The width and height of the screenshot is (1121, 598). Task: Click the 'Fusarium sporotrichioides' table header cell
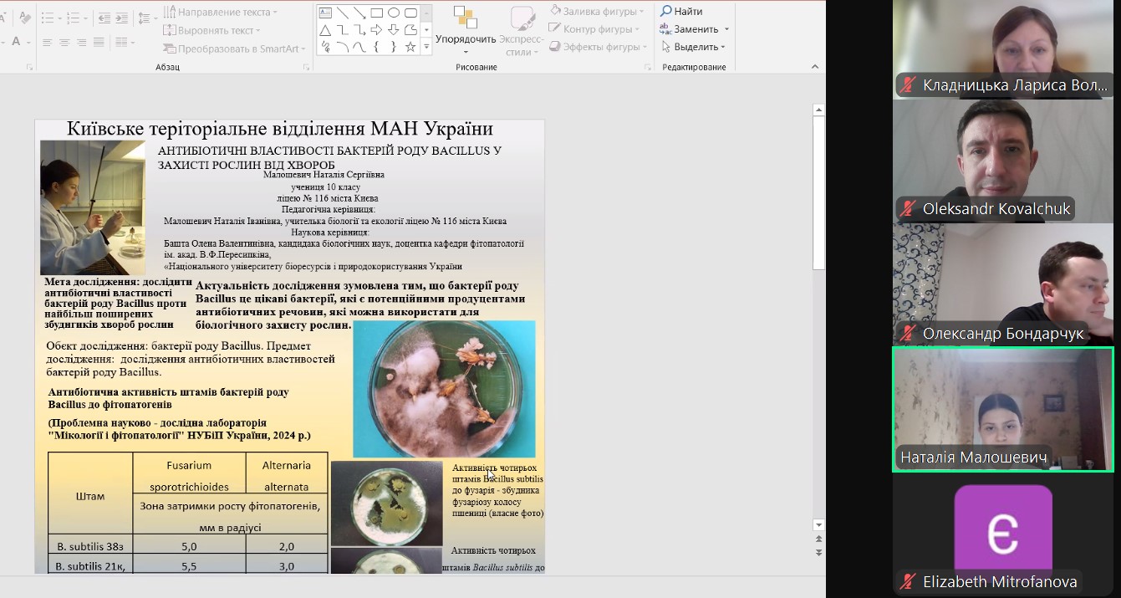[x=189, y=475]
